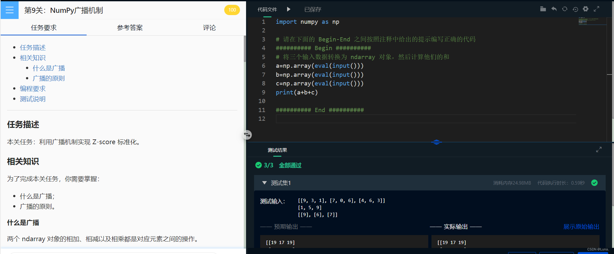
Task: Click 测试集1 green success check
Action: (594, 183)
